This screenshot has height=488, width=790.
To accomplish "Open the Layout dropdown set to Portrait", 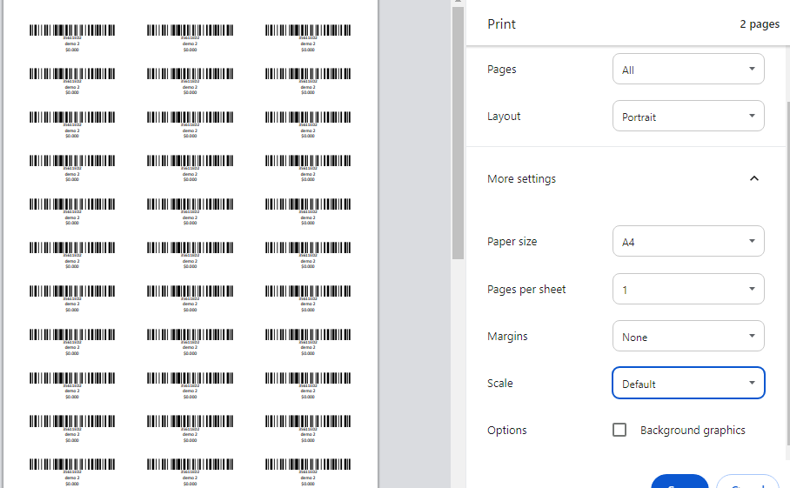I will 688,116.
